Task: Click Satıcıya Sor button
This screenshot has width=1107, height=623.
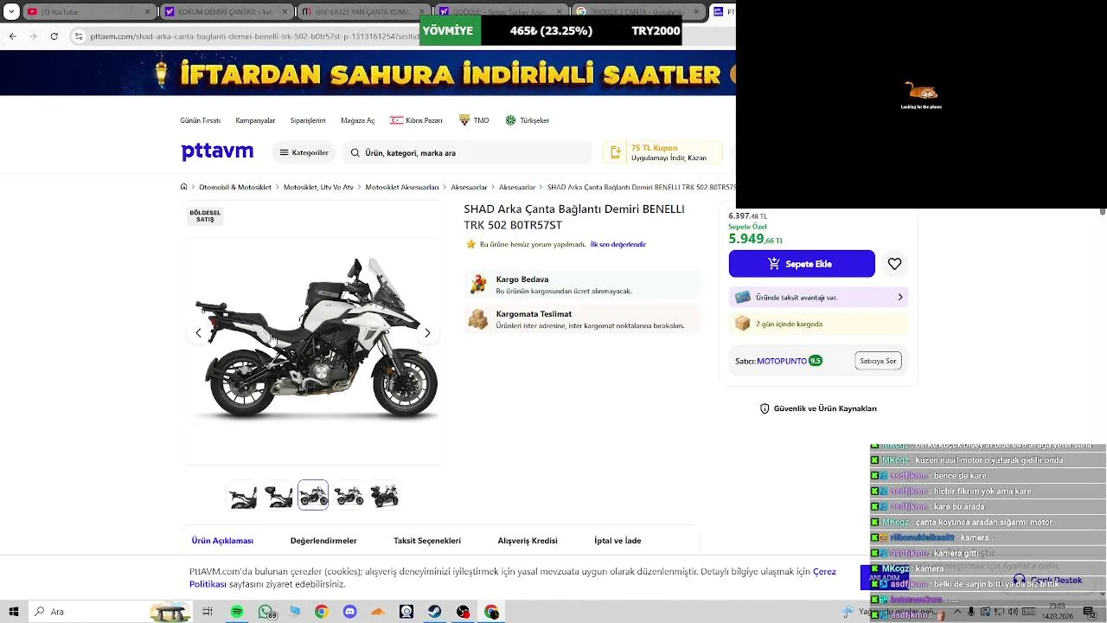Action: click(878, 361)
